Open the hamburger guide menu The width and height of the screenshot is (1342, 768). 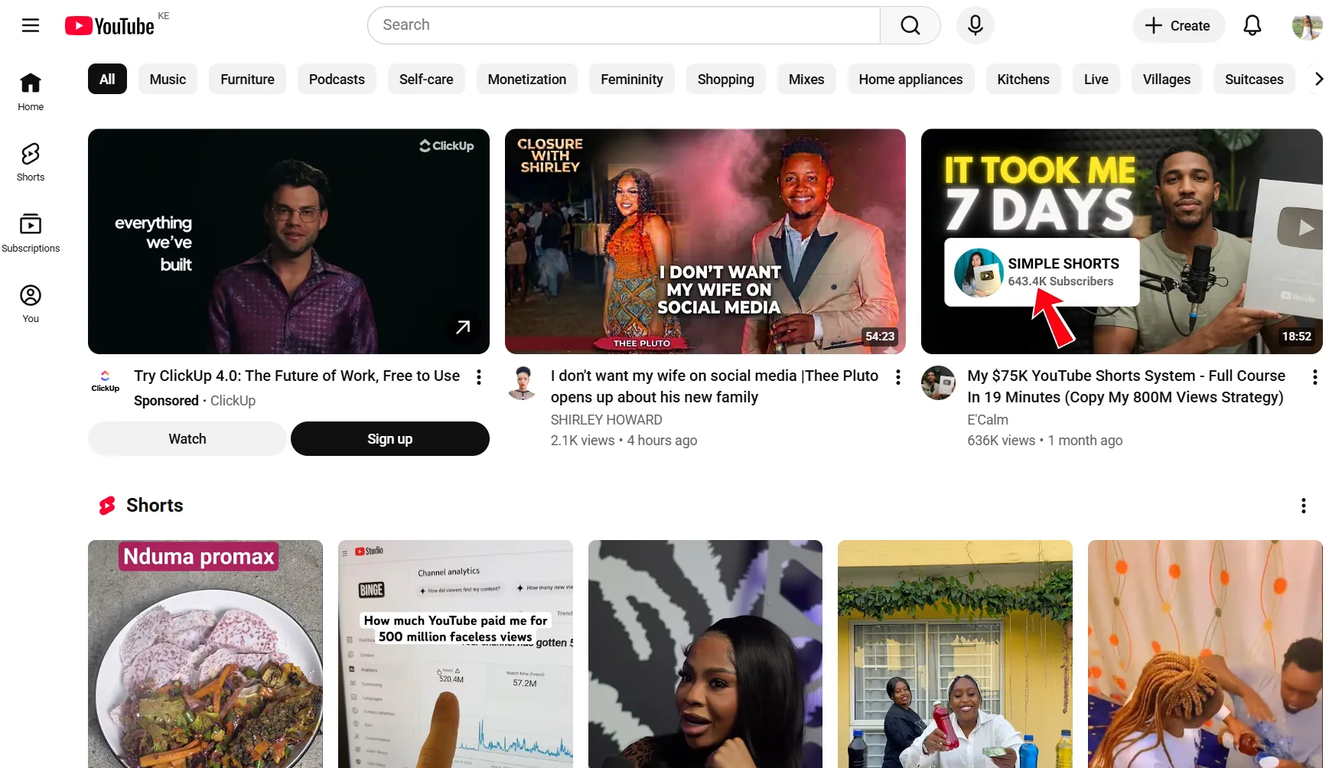click(x=31, y=25)
